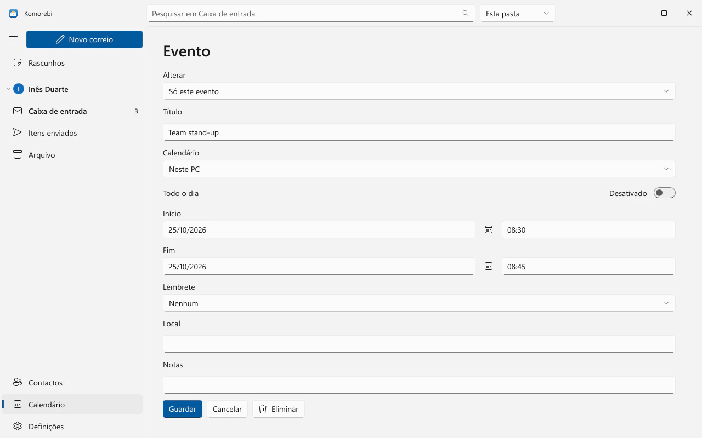Click the Fim date field
702x438 pixels.
click(x=319, y=266)
